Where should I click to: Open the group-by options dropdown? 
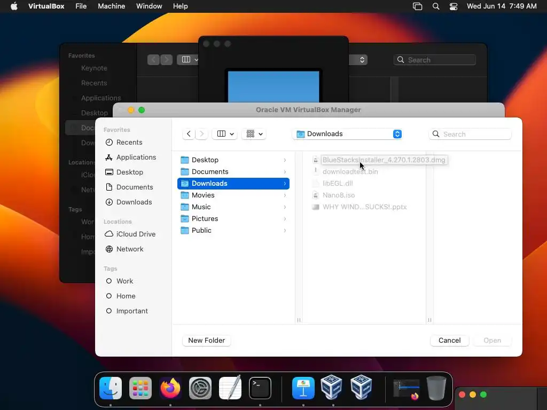click(x=254, y=134)
